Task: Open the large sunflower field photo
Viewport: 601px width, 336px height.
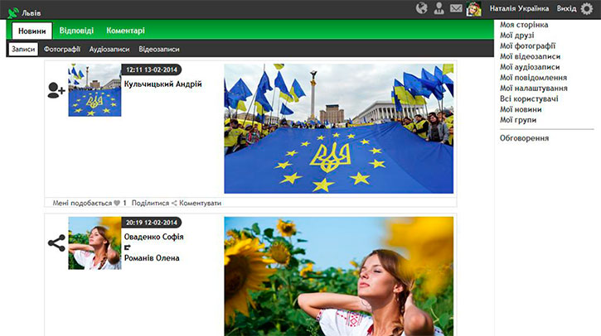Action: coord(339,276)
